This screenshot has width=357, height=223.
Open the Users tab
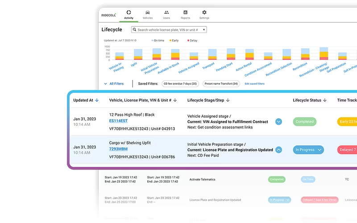166,15
